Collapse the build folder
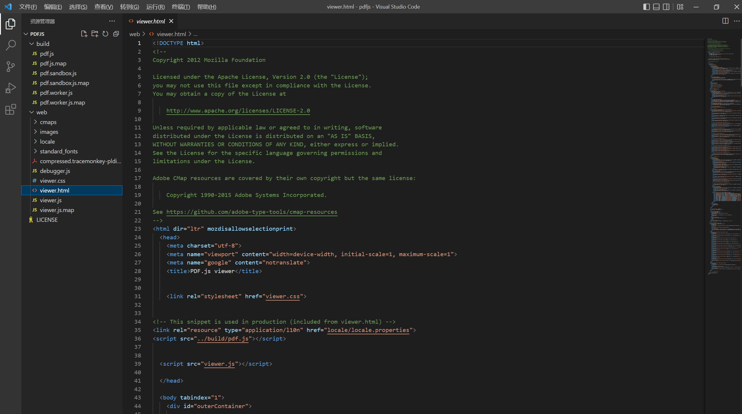This screenshot has height=414, width=742. pos(32,44)
